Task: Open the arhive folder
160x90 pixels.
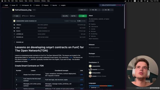Action: click(x=18, y=28)
